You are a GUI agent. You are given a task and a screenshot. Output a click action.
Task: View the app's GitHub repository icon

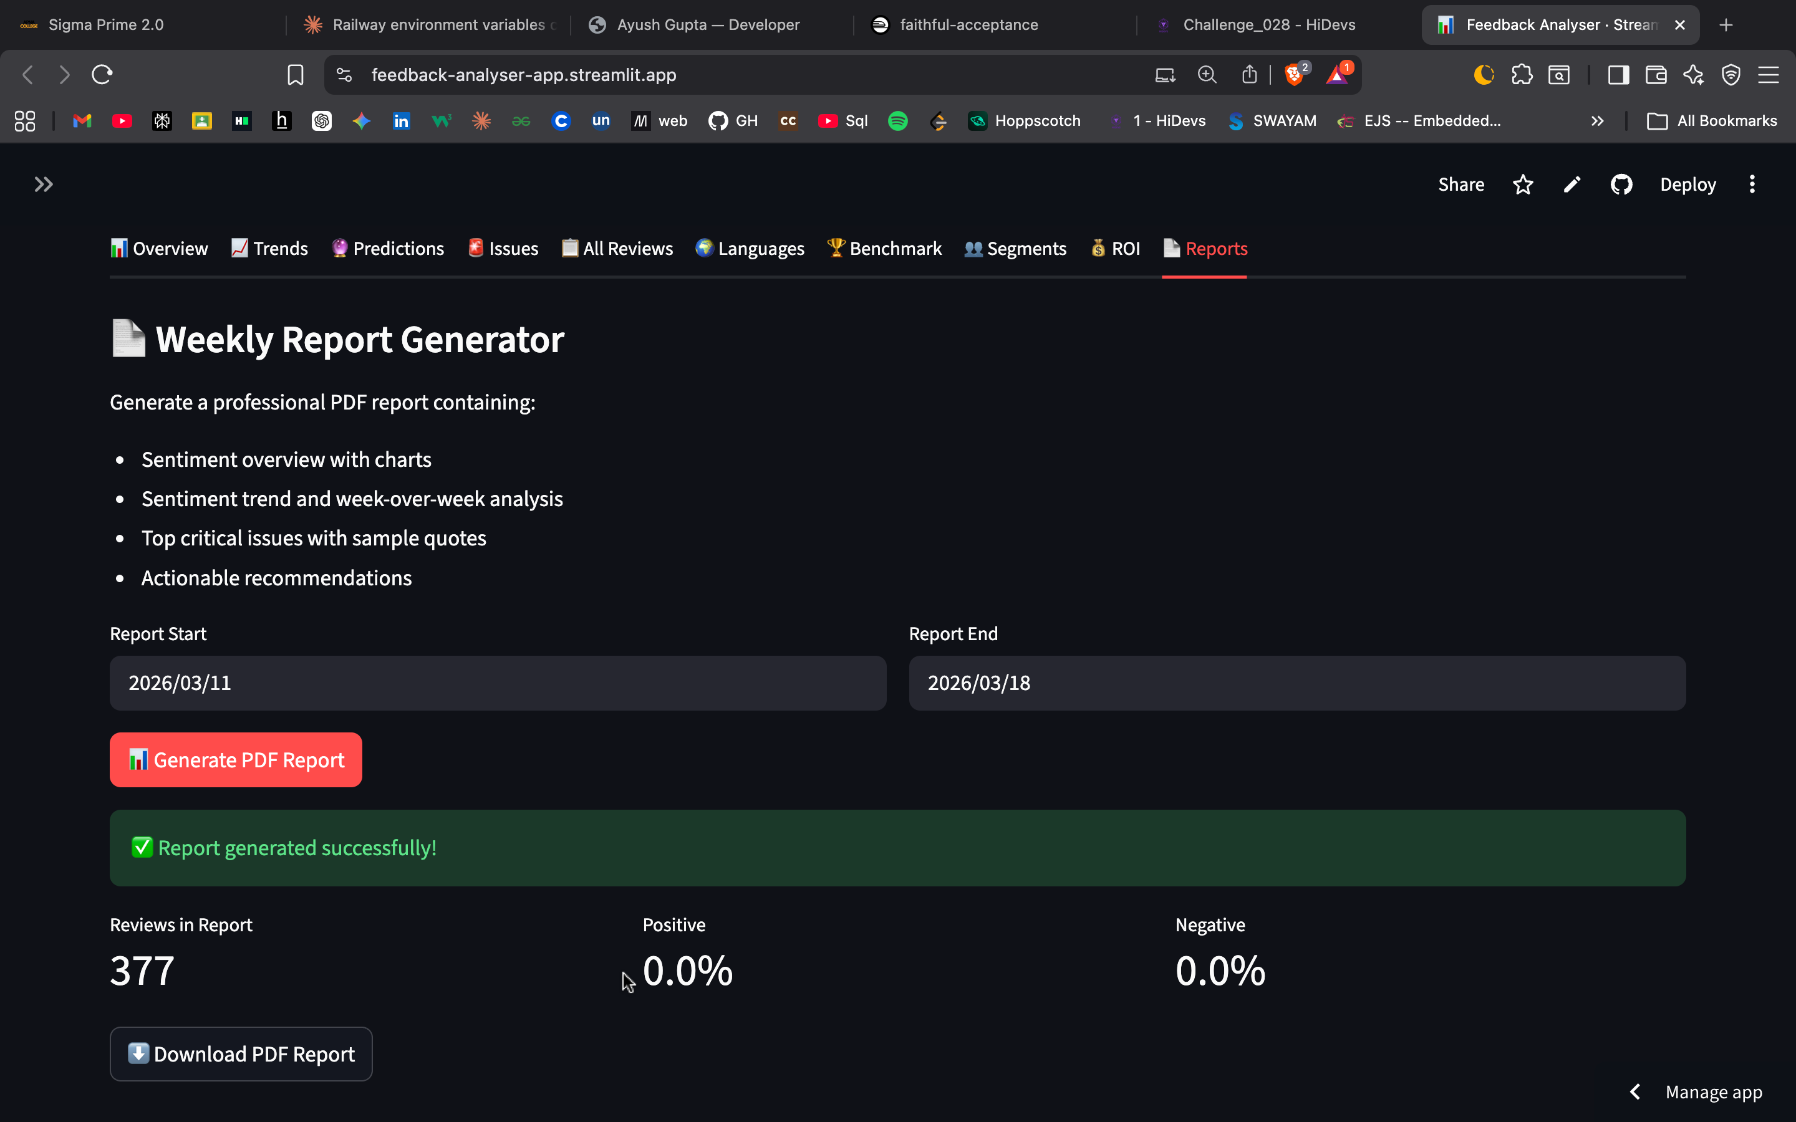[1621, 184]
